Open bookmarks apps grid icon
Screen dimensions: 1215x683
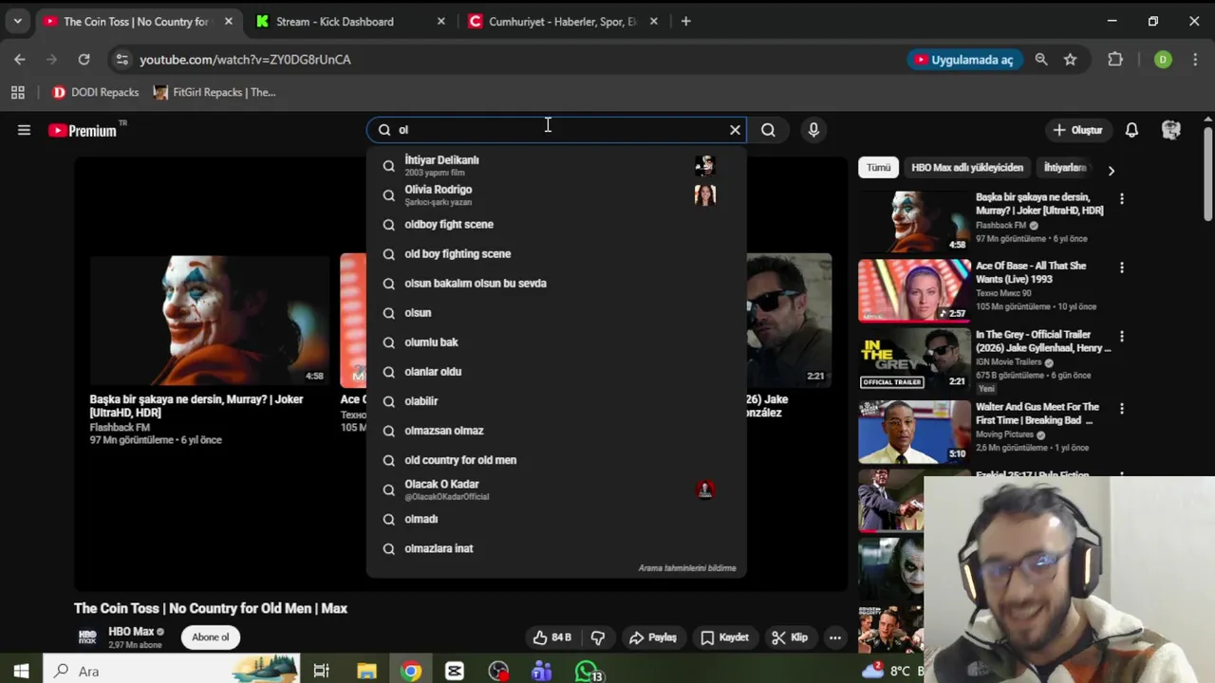[x=17, y=92]
